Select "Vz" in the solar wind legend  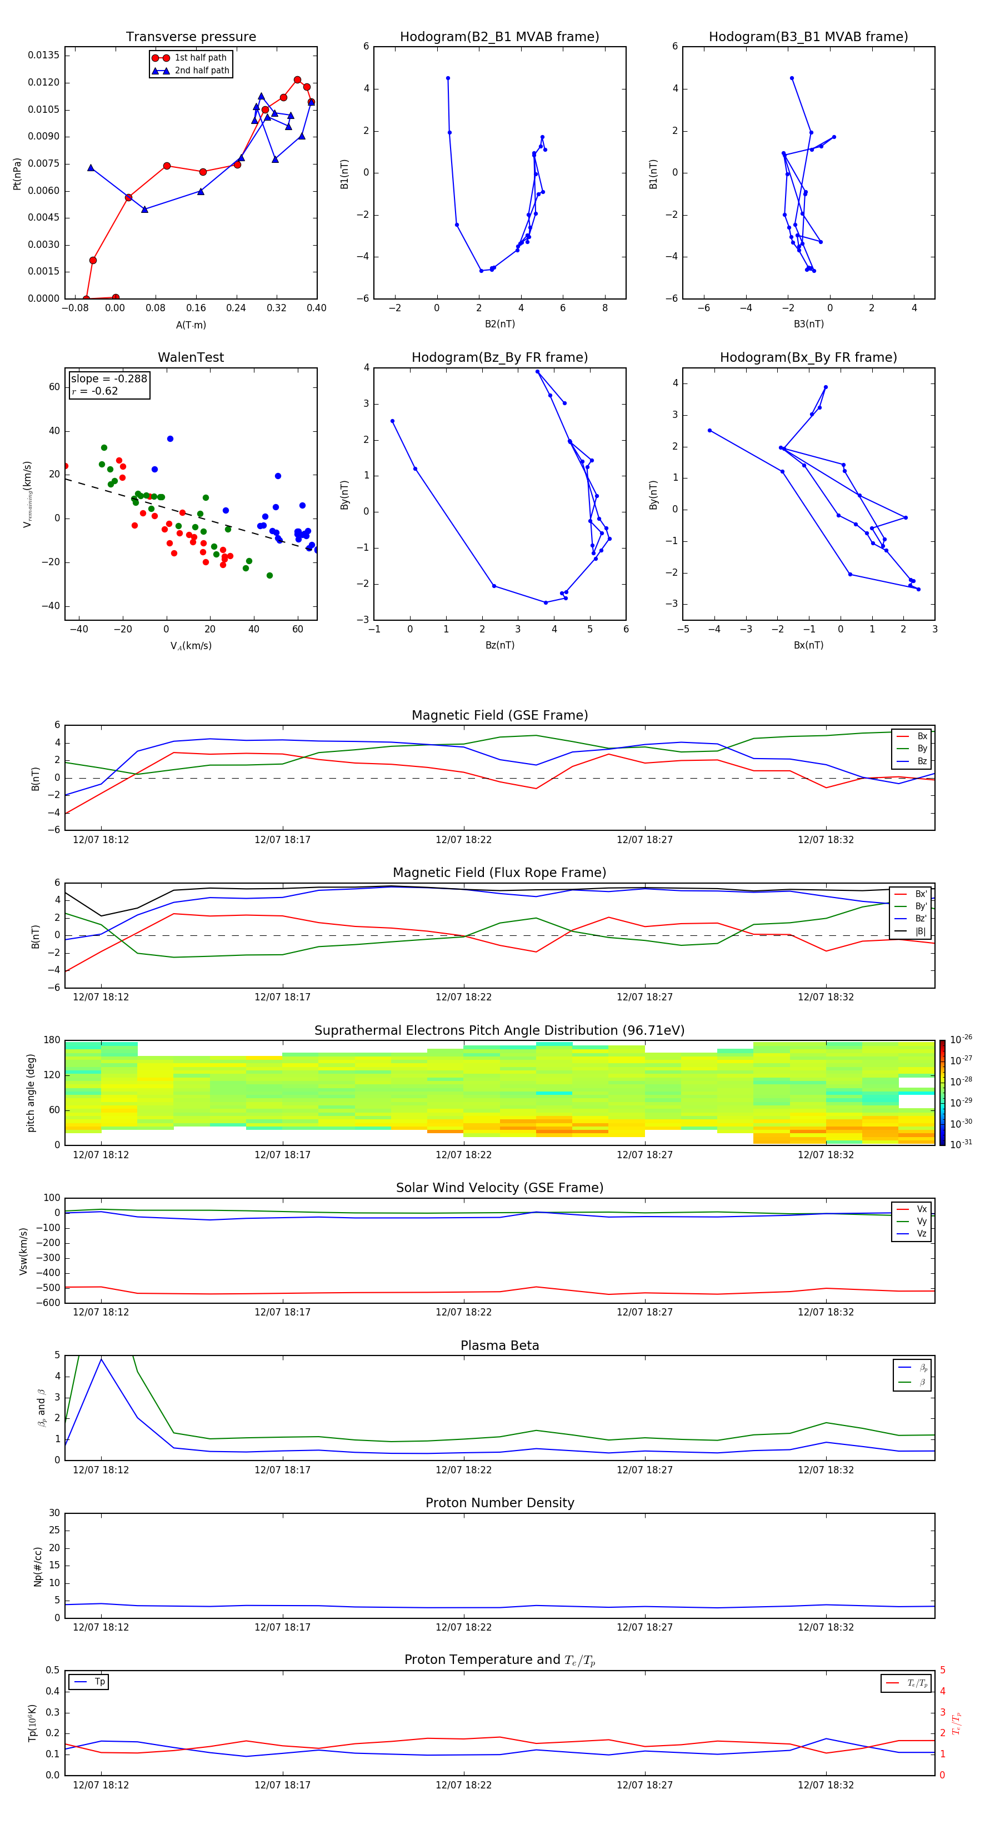pyautogui.click(x=912, y=1234)
